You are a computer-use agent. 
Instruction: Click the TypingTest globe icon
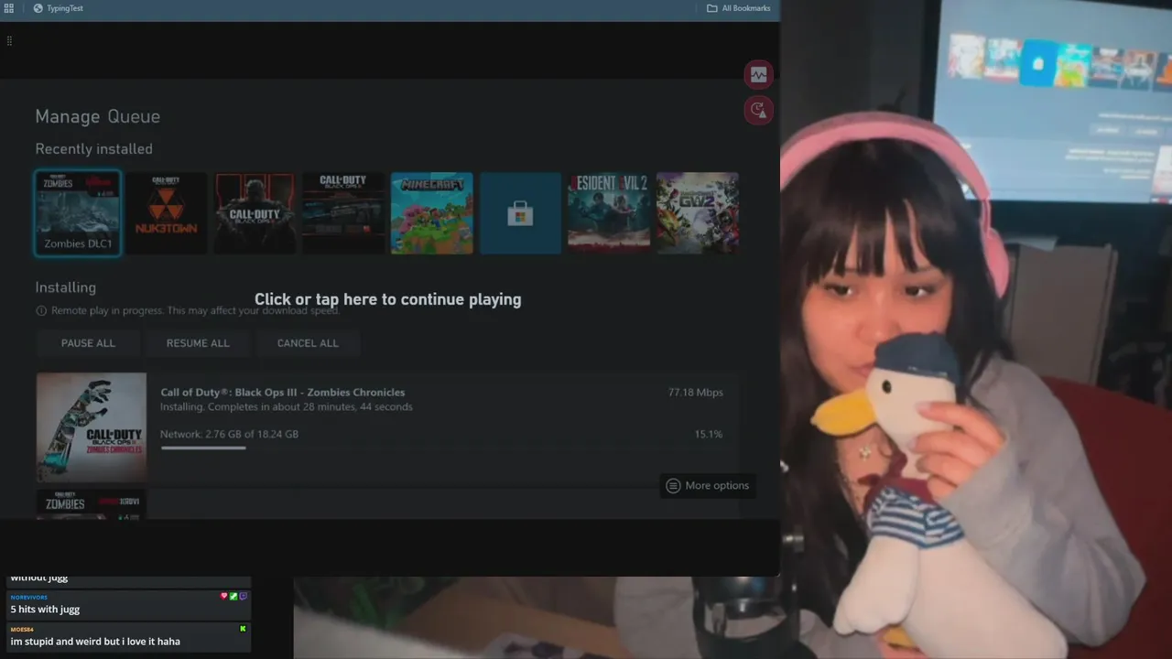38,8
